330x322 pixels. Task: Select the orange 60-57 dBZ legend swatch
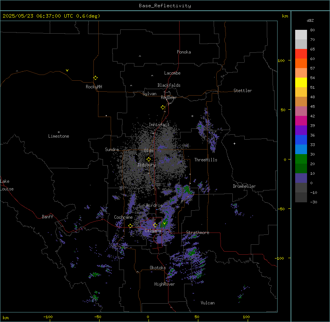301,63
